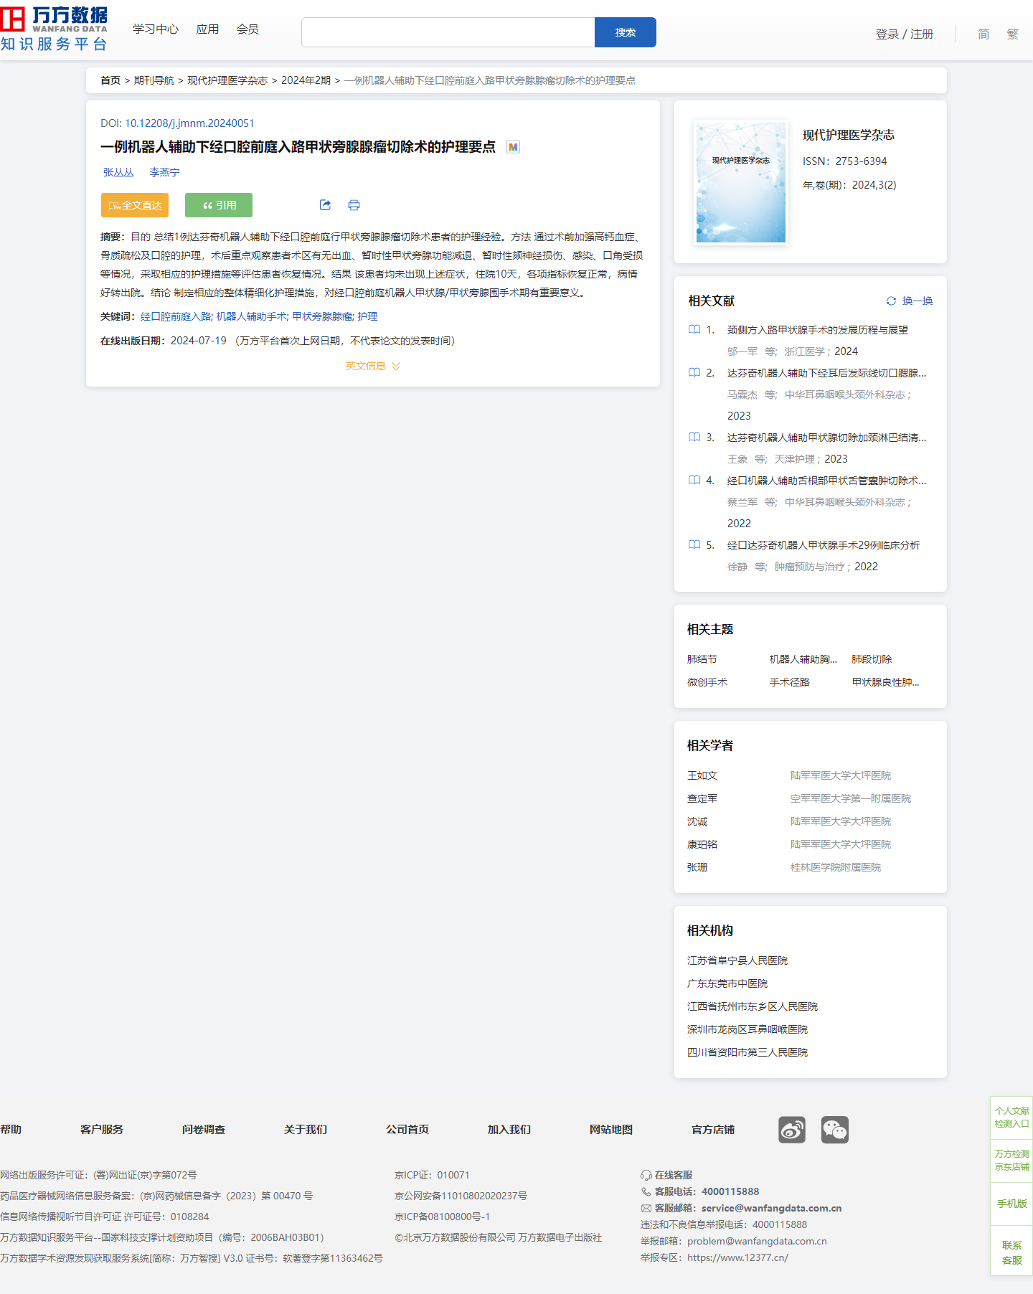Click the footer 帮助 link
This screenshot has height=1294, width=1033.
[11, 1130]
